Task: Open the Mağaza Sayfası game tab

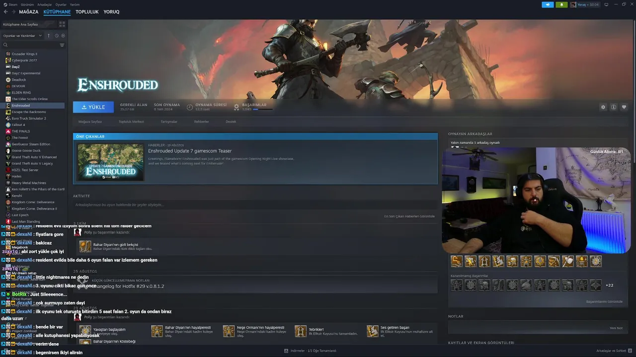Action: 90,121
